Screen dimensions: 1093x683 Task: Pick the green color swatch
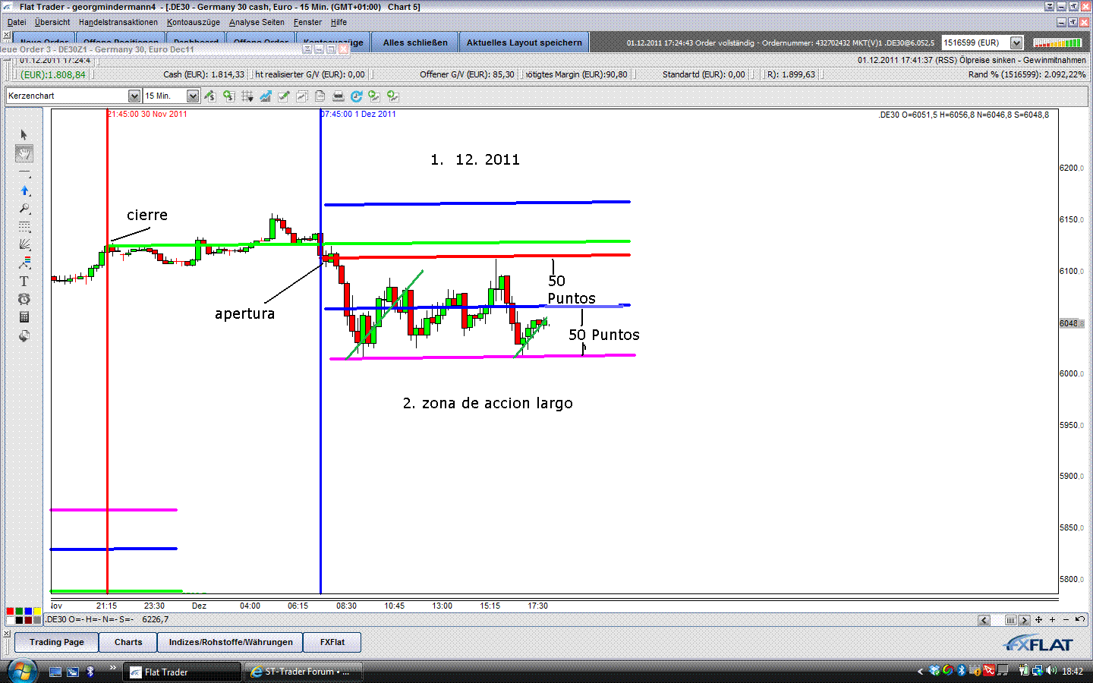(x=19, y=611)
